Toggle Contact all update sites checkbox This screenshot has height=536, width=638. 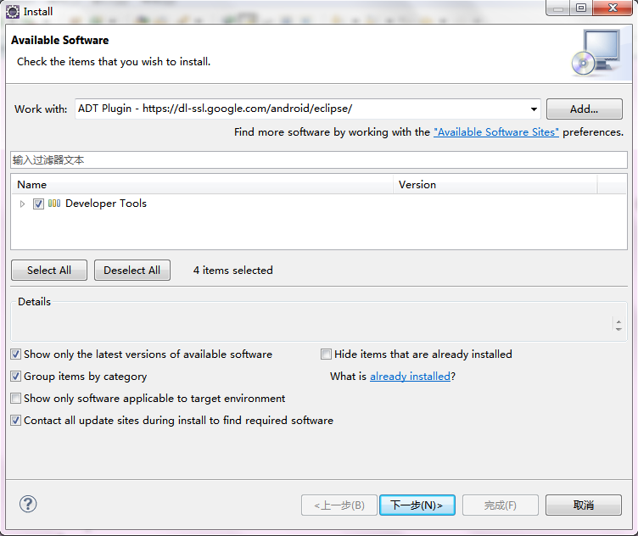15,420
